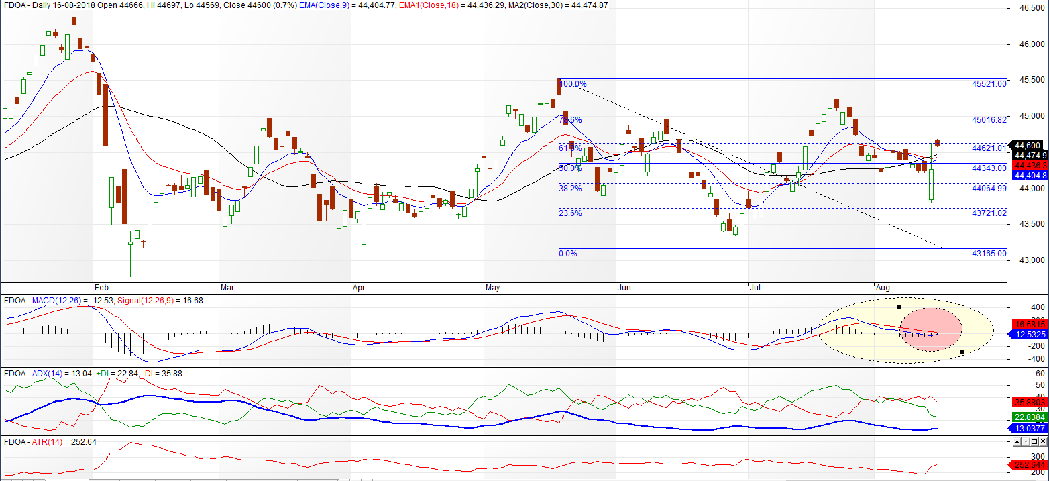This screenshot has width=1049, height=481.
Task: Click the May date axis label
Action: tap(492, 288)
